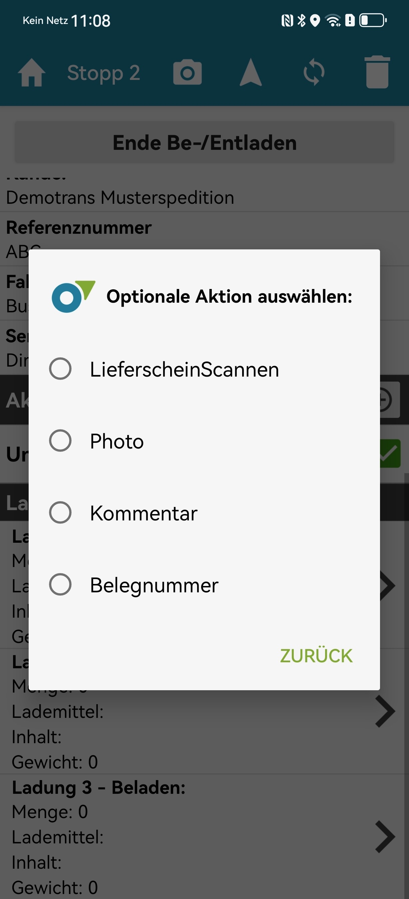Screen dimensions: 409x899
Task: Select the LieferscheinScannen radio option
Action: pyautogui.click(x=60, y=369)
